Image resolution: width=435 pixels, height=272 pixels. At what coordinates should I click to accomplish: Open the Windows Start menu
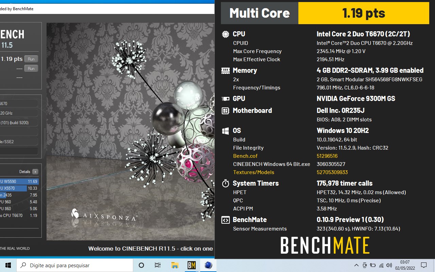click(8, 265)
